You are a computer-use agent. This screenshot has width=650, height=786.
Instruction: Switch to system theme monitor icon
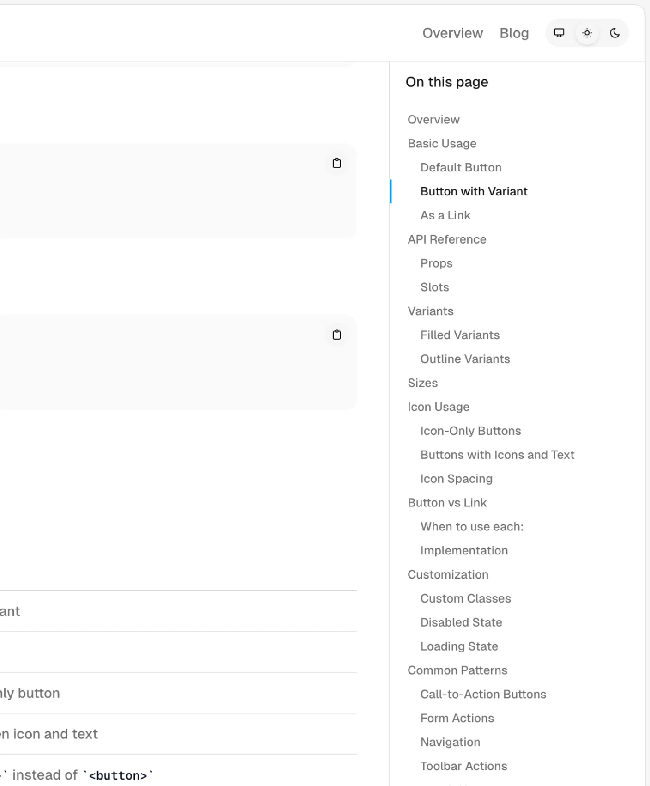coord(559,33)
